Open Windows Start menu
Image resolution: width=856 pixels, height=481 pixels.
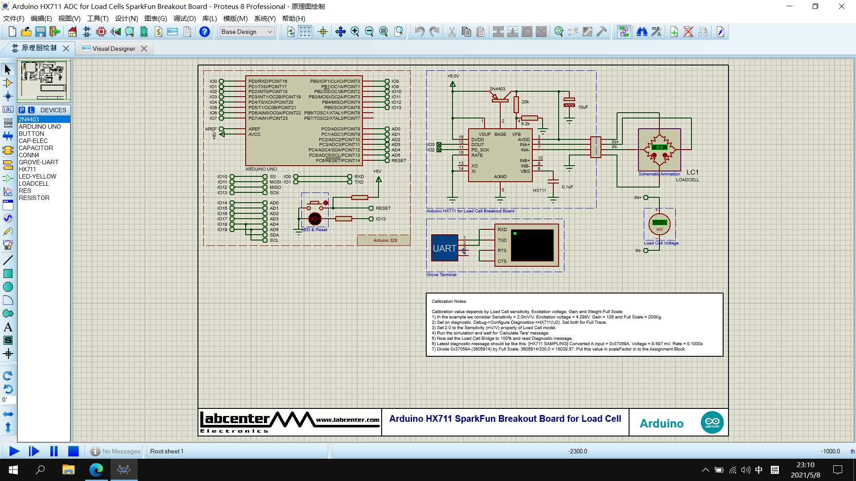pyautogui.click(x=13, y=469)
